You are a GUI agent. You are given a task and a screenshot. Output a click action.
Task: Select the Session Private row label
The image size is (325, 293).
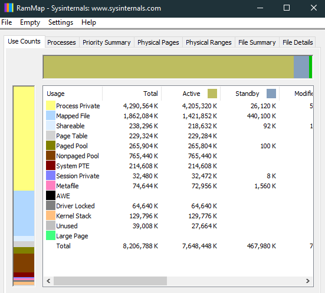coord(77,176)
